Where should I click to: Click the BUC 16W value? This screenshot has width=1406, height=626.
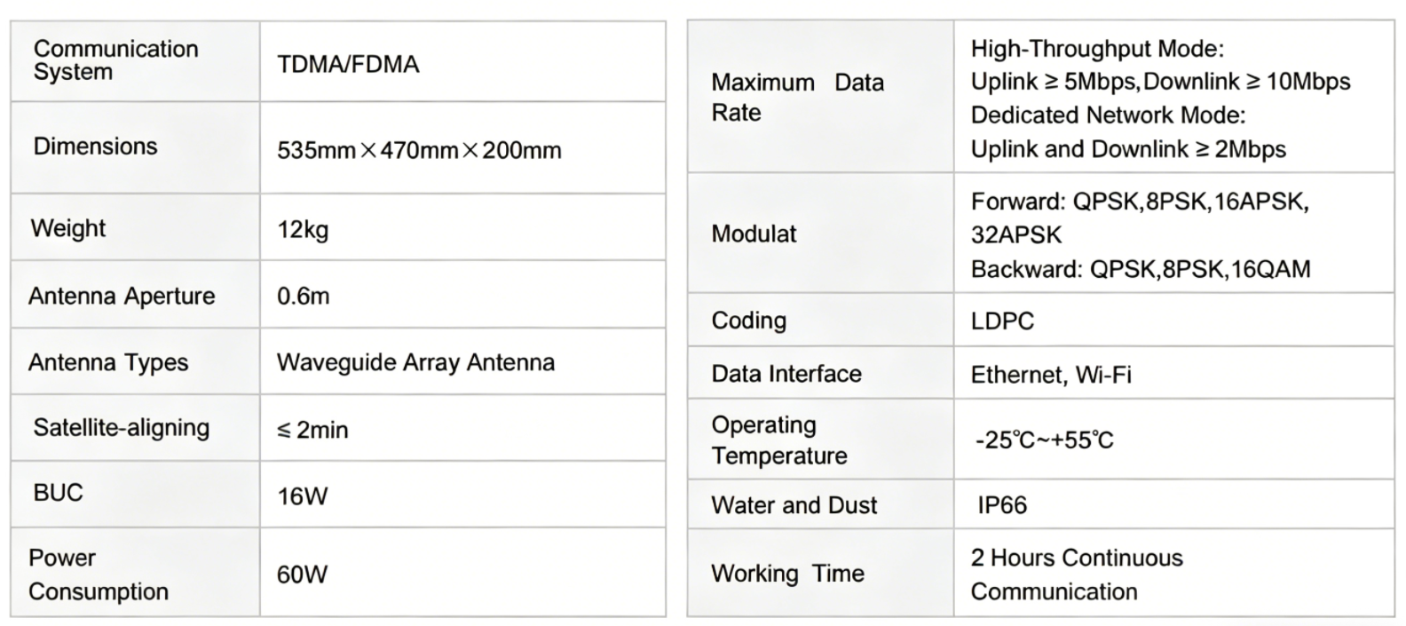(303, 496)
